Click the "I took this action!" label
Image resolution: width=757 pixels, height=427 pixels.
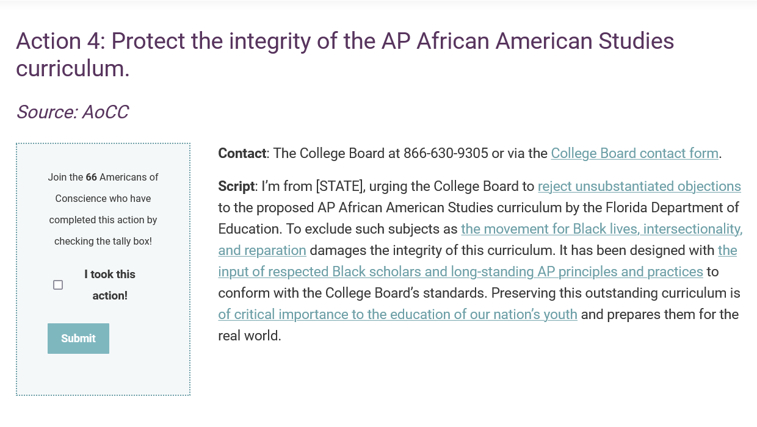pyautogui.click(x=110, y=285)
